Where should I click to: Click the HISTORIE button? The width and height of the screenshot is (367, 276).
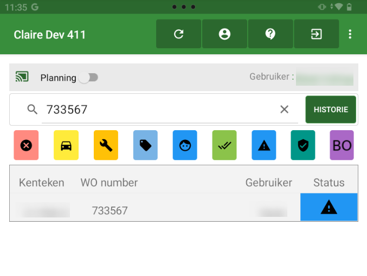click(331, 110)
